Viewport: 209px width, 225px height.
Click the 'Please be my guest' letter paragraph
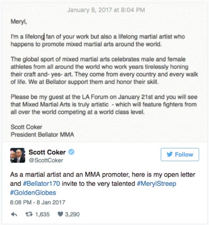tap(103, 104)
